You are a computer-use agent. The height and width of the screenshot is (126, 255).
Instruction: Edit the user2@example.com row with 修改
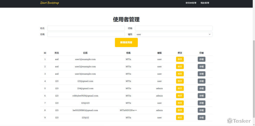click(180, 67)
